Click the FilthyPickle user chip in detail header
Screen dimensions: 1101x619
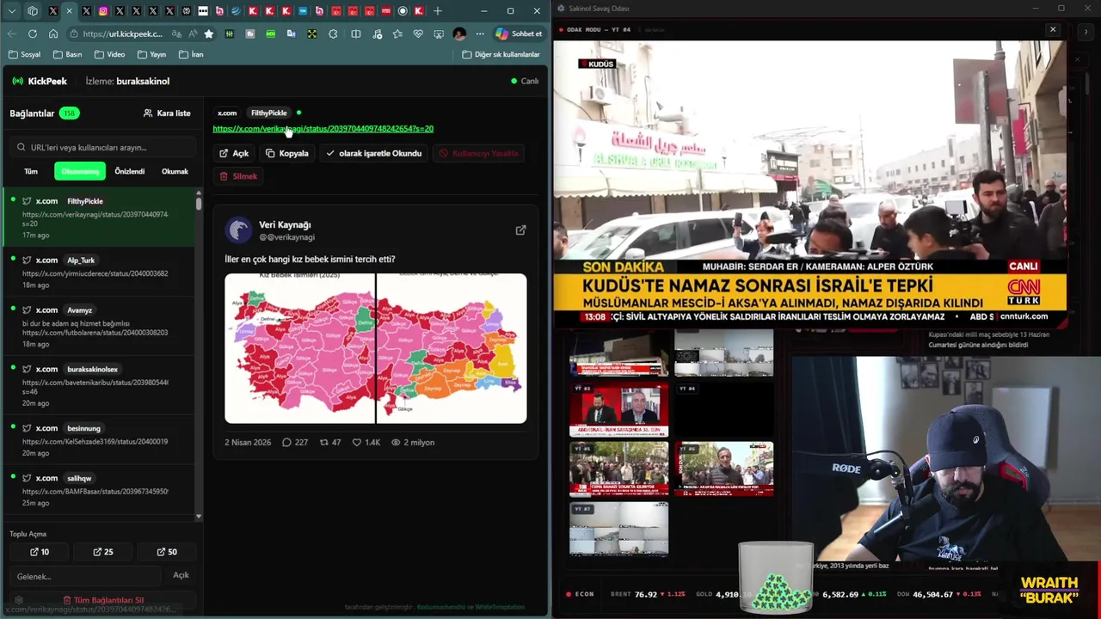pos(268,113)
